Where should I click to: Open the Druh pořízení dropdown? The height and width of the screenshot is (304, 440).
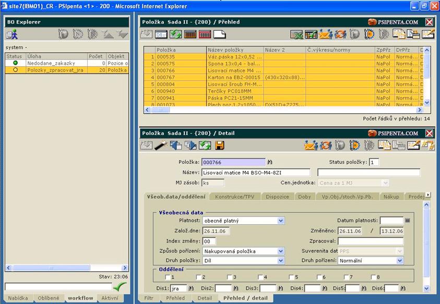tap(400, 261)
